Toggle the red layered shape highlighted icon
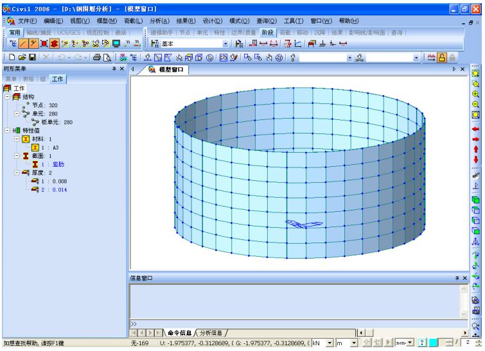 (54, 44)
